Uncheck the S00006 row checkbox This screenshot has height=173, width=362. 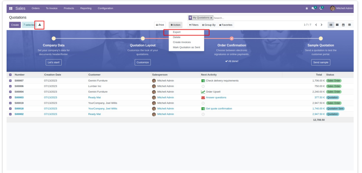tap(10, 86)
